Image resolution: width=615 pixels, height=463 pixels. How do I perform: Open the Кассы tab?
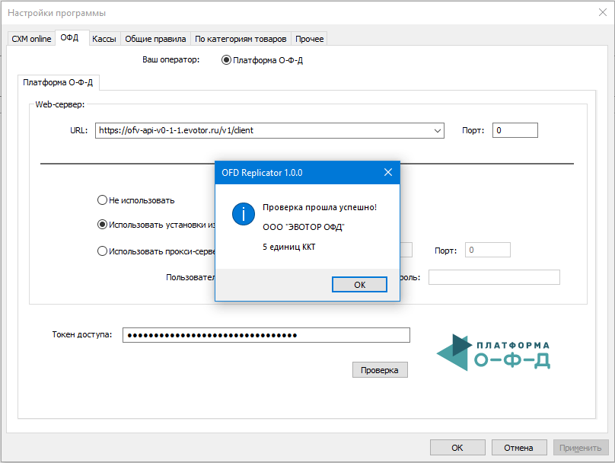tap(104, 39)
